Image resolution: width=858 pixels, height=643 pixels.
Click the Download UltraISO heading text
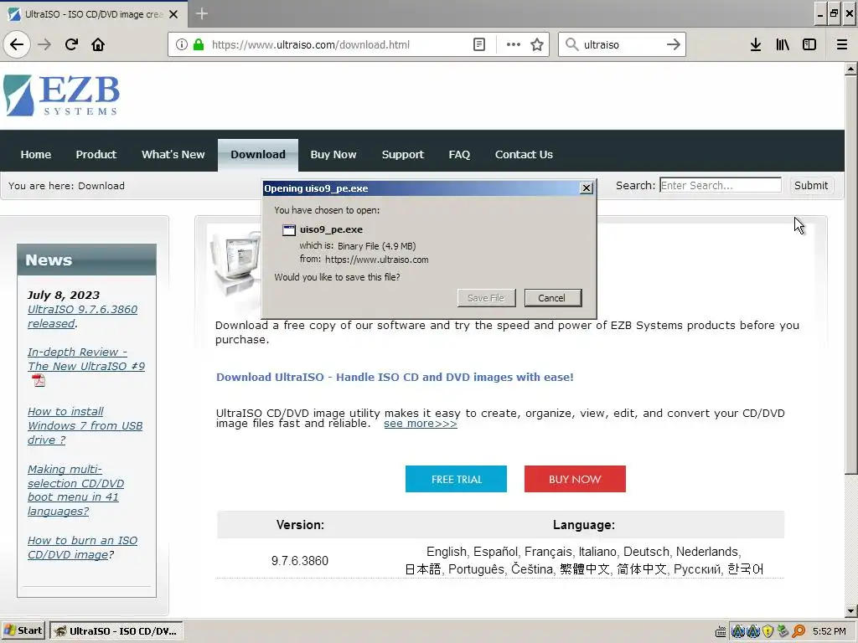(395, 377)
